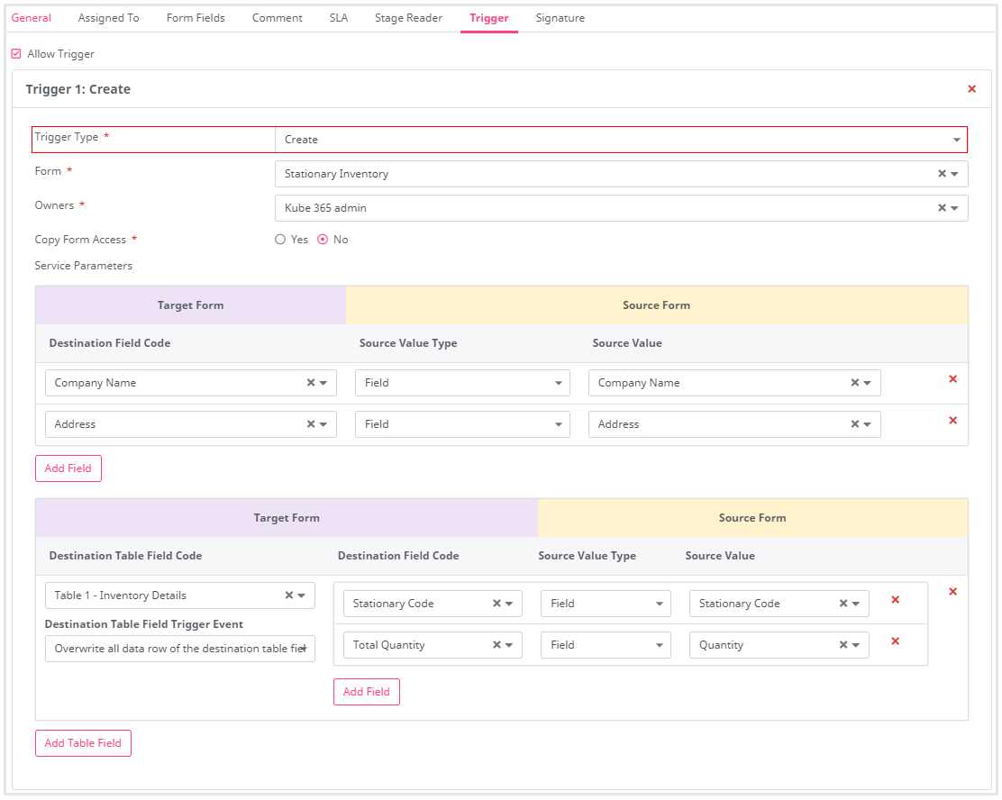Open the Trigger Type dropdown
The width and height of the screenshot is (1002, 800).
pos(620,140)
